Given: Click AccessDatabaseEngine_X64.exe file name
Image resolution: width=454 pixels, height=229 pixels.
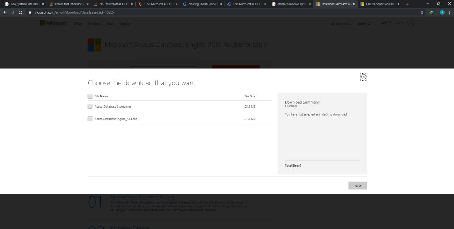Looking at the screenshot, I should point(116,119).
